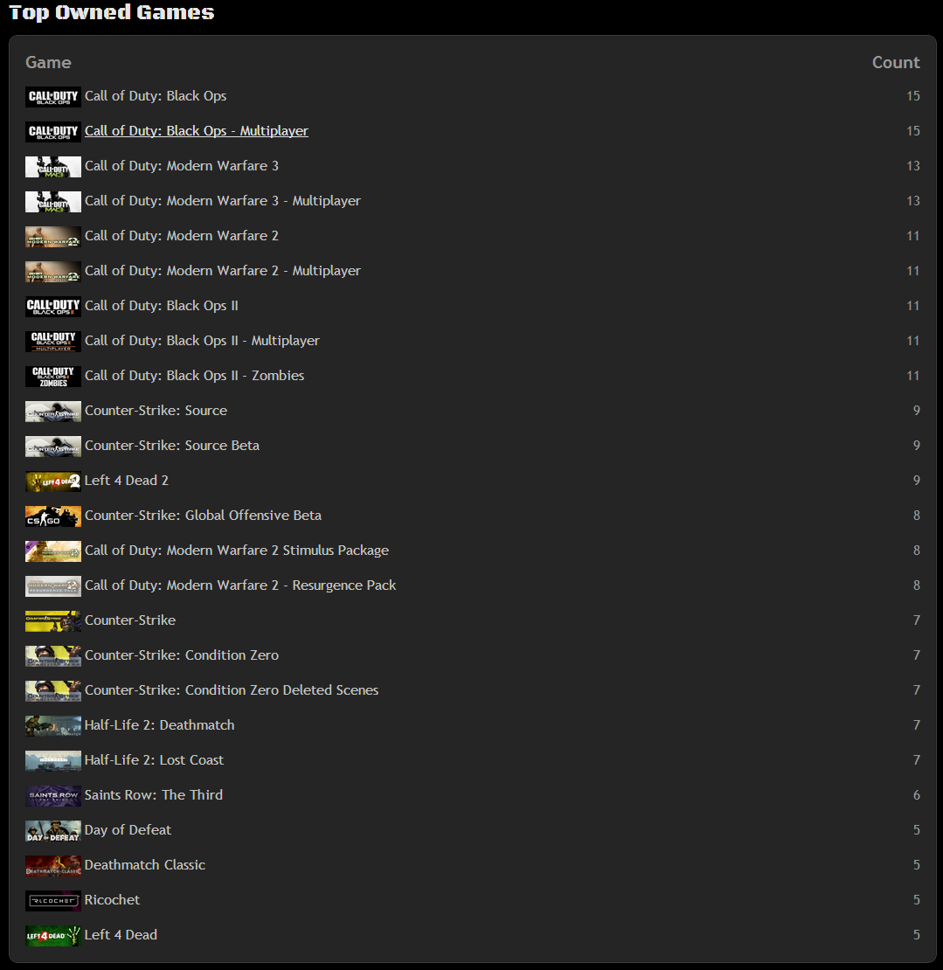Click count 9 in the Left 4 Dead 2 row
943x970 pixels.
click(917, 481)
